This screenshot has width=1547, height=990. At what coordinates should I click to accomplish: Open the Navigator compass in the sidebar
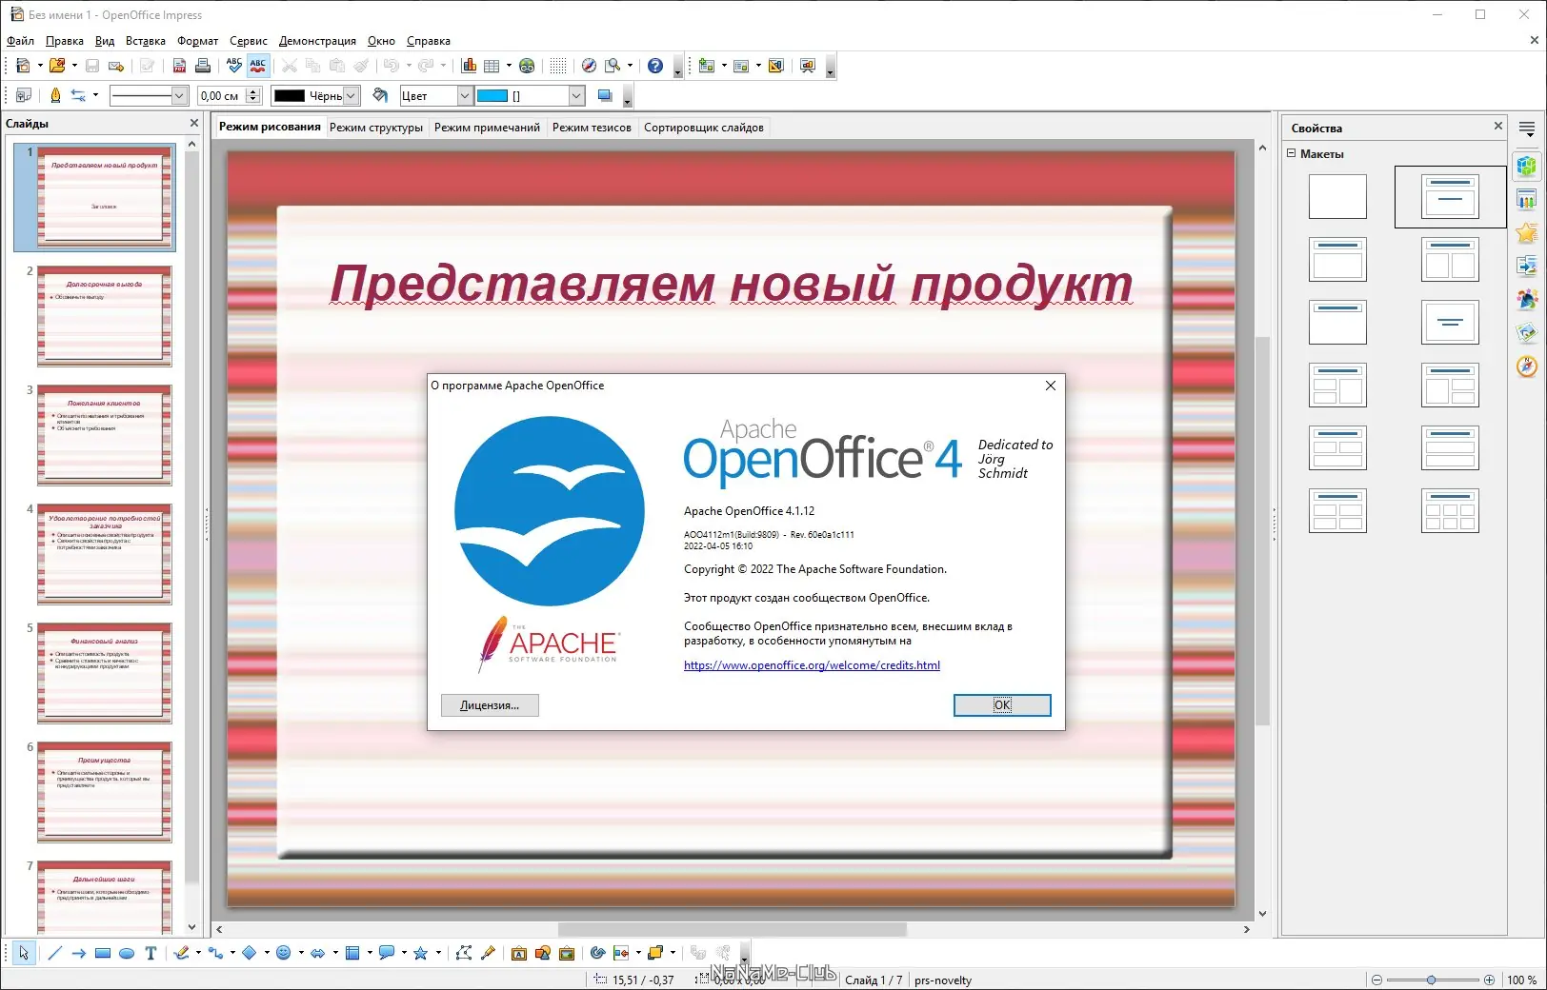coord(1527,366)
